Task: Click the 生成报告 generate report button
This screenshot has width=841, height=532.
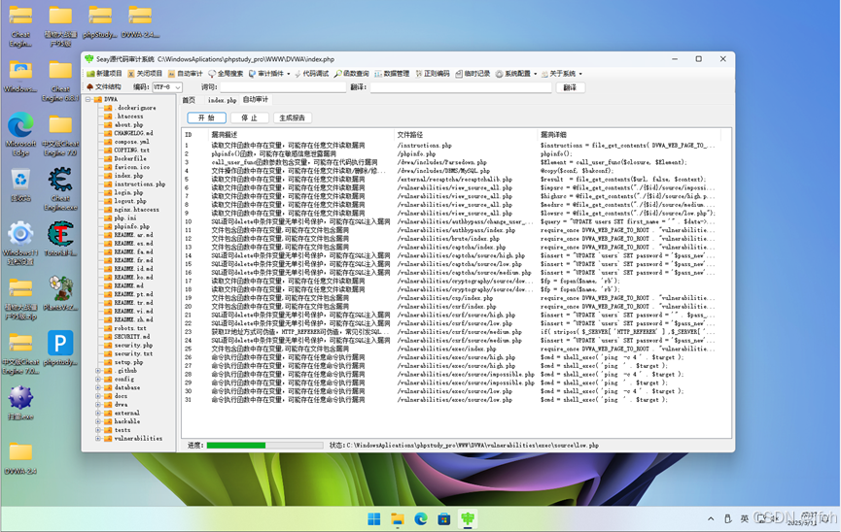Action: 293,117
